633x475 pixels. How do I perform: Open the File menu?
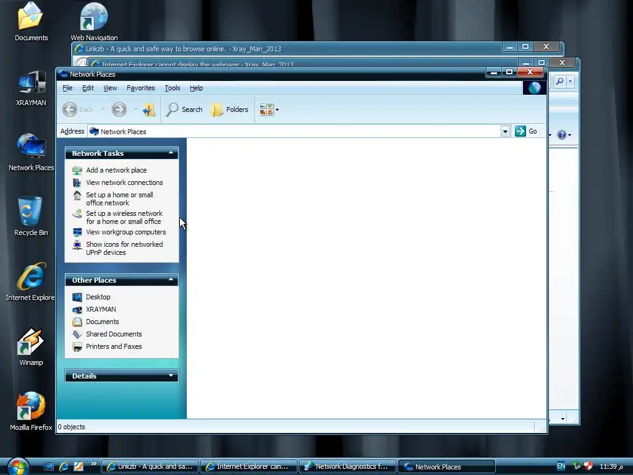point(67,88)
